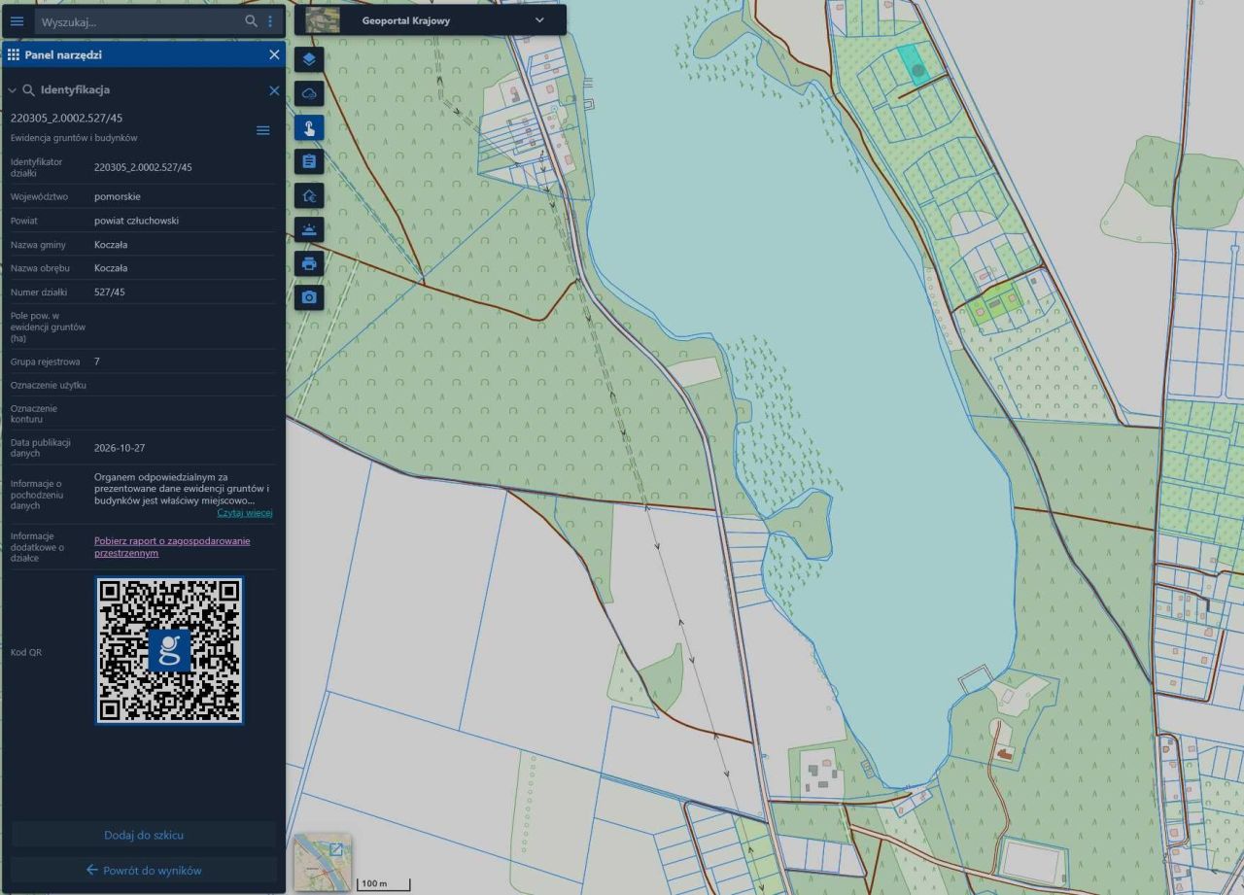Screen dimensions: 1244x895
Task: Open the hamburger main menu
Action: click(17, 20)
